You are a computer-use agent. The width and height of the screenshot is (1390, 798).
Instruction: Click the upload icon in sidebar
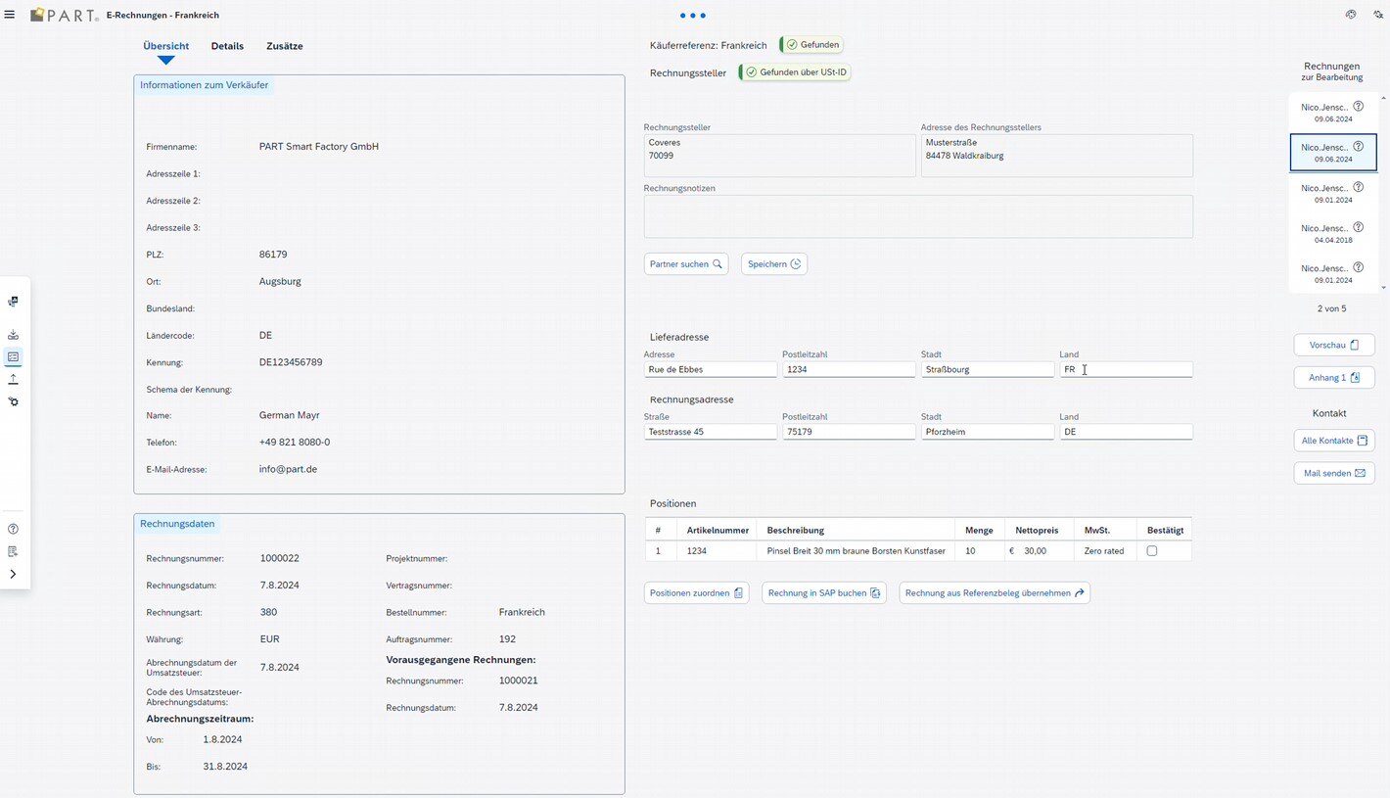coord(14,379)
